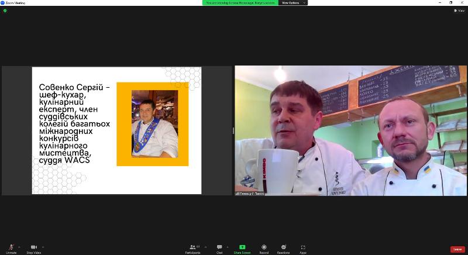
Task: Open video options arrow next to Stop Video
Action: [43, 247]
